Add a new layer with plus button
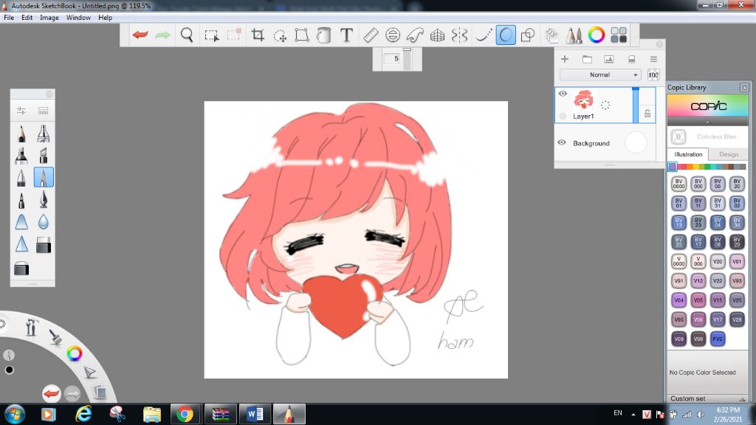Viewport: 756px width, 425px height. tap(565, 59)
